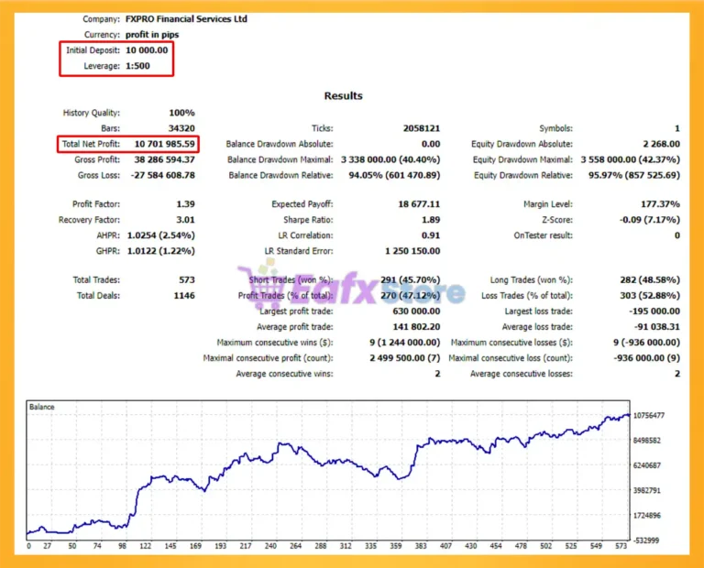Click the Balance Drawdown Relative value
704x568 pixels.
pyautogui.click(x=395, y=175)
